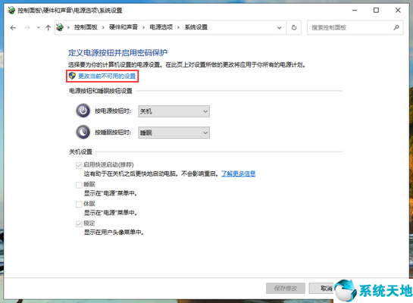This screenshot has width=413, height=303.
Task: Select 电源选项 in breadcrumb
Action: tap(161, 27)
